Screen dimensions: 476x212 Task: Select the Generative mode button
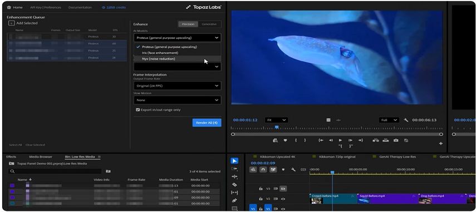[209, 24]
